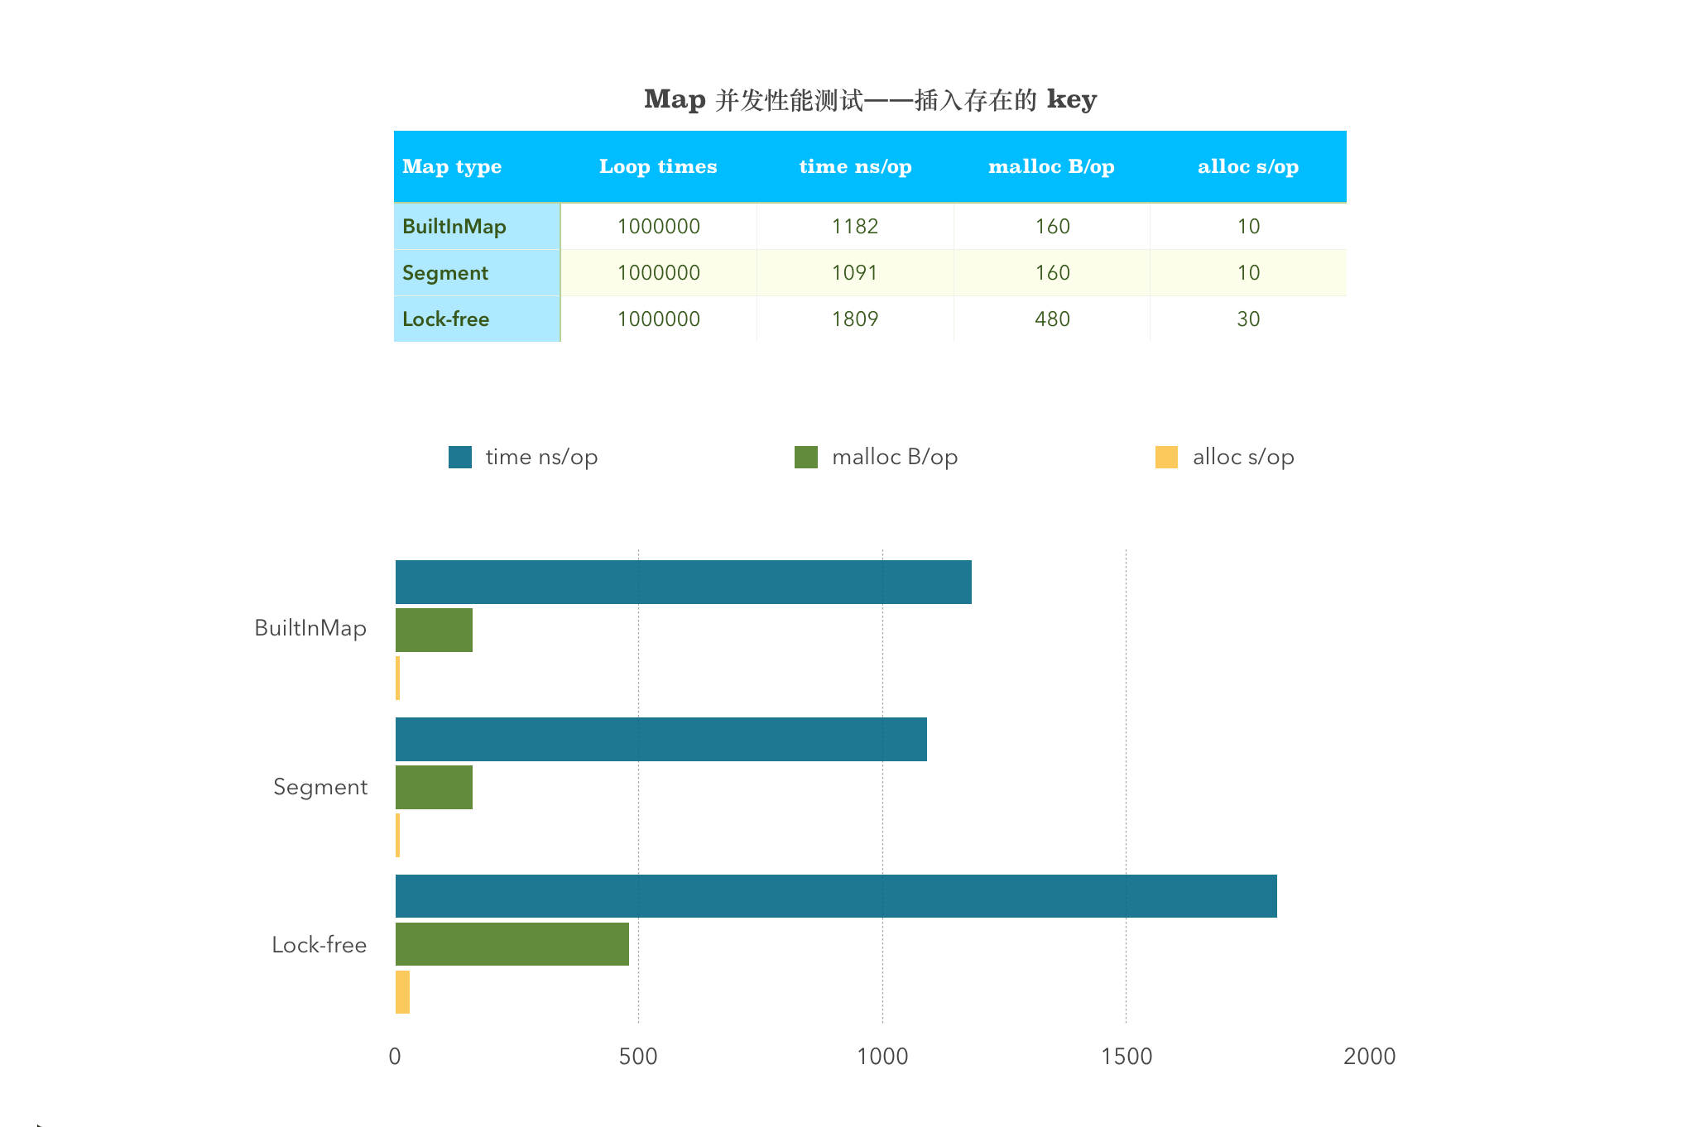Click the malloc B/op legend color swatch

tap(805, 457)
